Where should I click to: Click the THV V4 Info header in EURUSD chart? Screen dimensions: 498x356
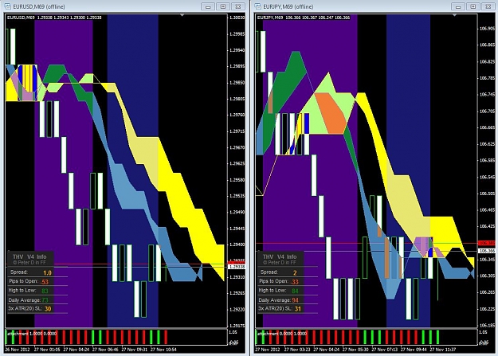click(29, 256)
